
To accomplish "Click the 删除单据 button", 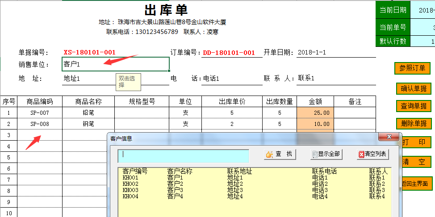I will (414, 123).
